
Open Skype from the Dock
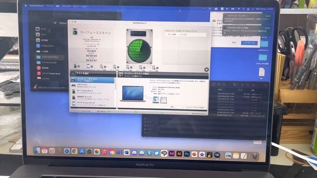[149, 153]
